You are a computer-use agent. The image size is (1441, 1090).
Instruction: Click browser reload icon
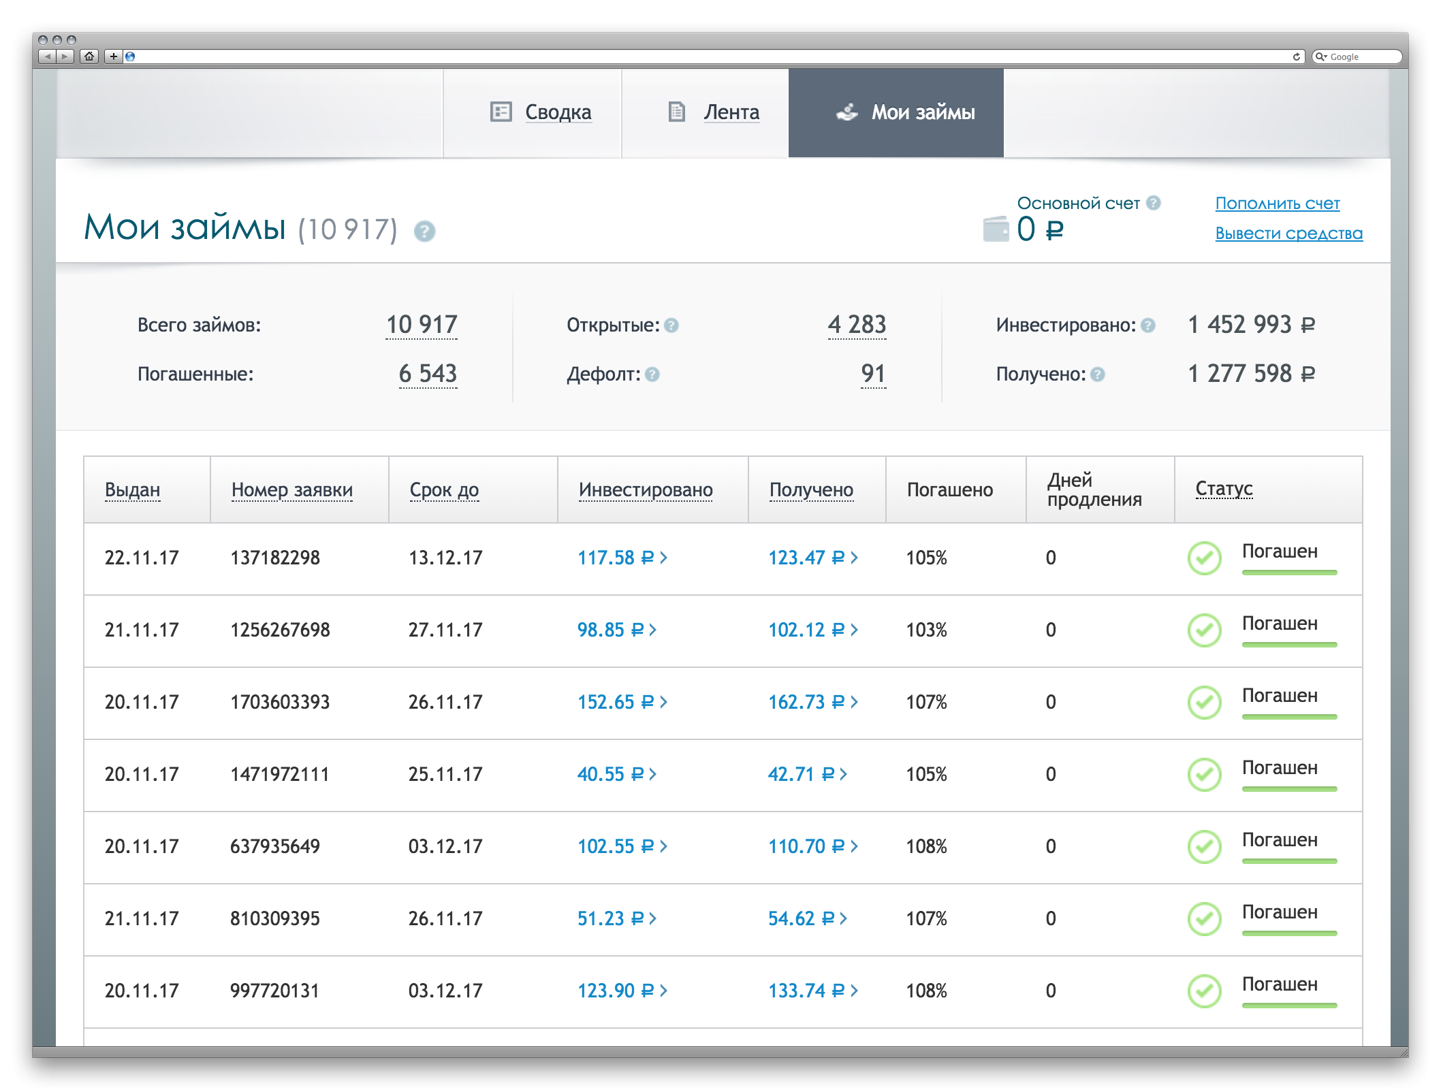(x=1296, y=57)
